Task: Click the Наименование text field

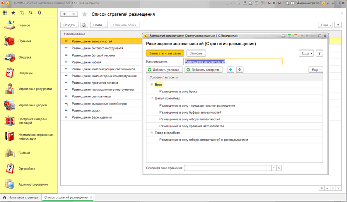Action: pos(232,61)
